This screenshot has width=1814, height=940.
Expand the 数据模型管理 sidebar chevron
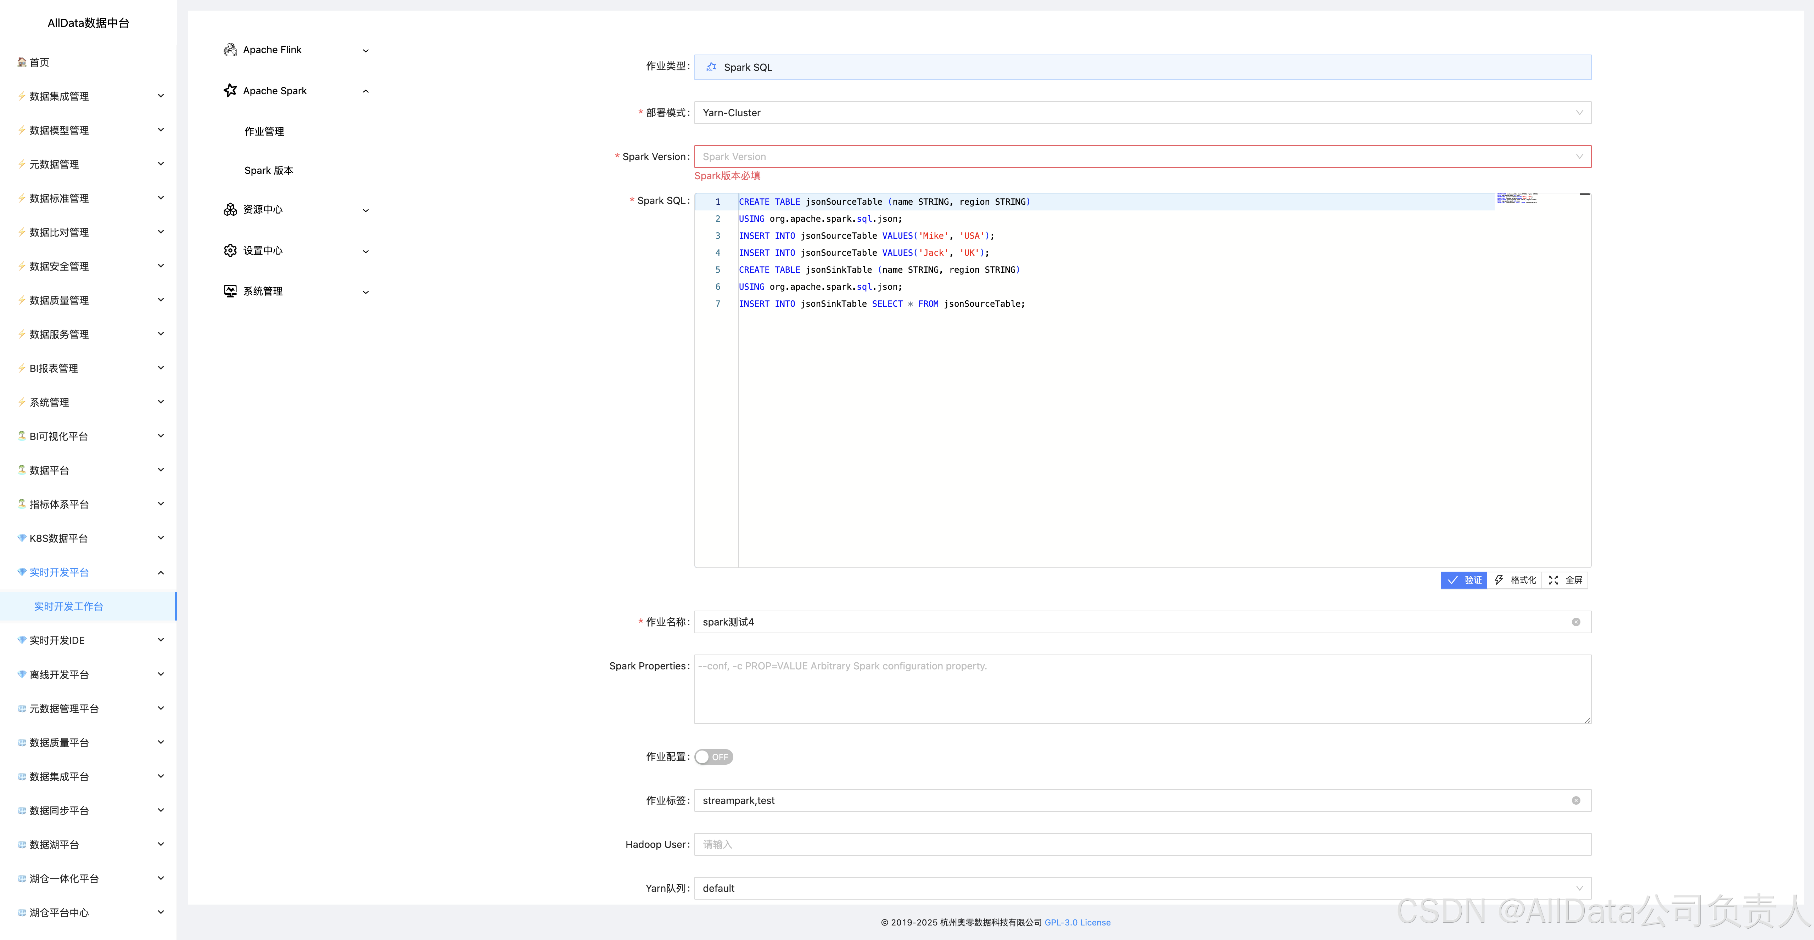[161, 130]
